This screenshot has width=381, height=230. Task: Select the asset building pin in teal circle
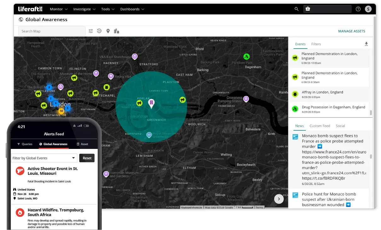(x=151, y=103)
